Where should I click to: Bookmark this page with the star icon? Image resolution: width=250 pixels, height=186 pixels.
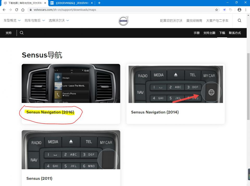click(x=216, y=10)
